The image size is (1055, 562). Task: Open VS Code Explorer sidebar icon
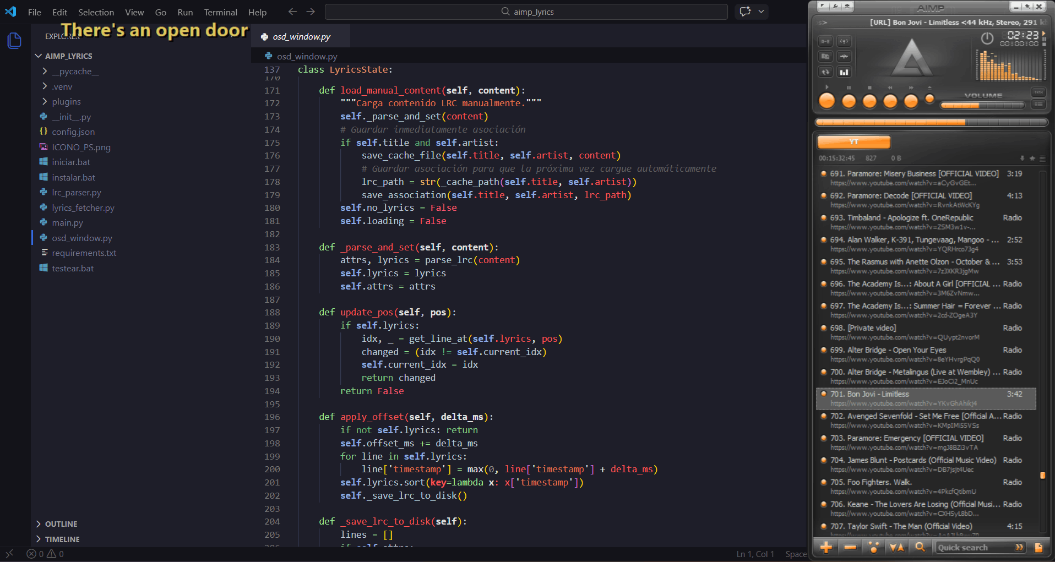[x=14, y=40]
